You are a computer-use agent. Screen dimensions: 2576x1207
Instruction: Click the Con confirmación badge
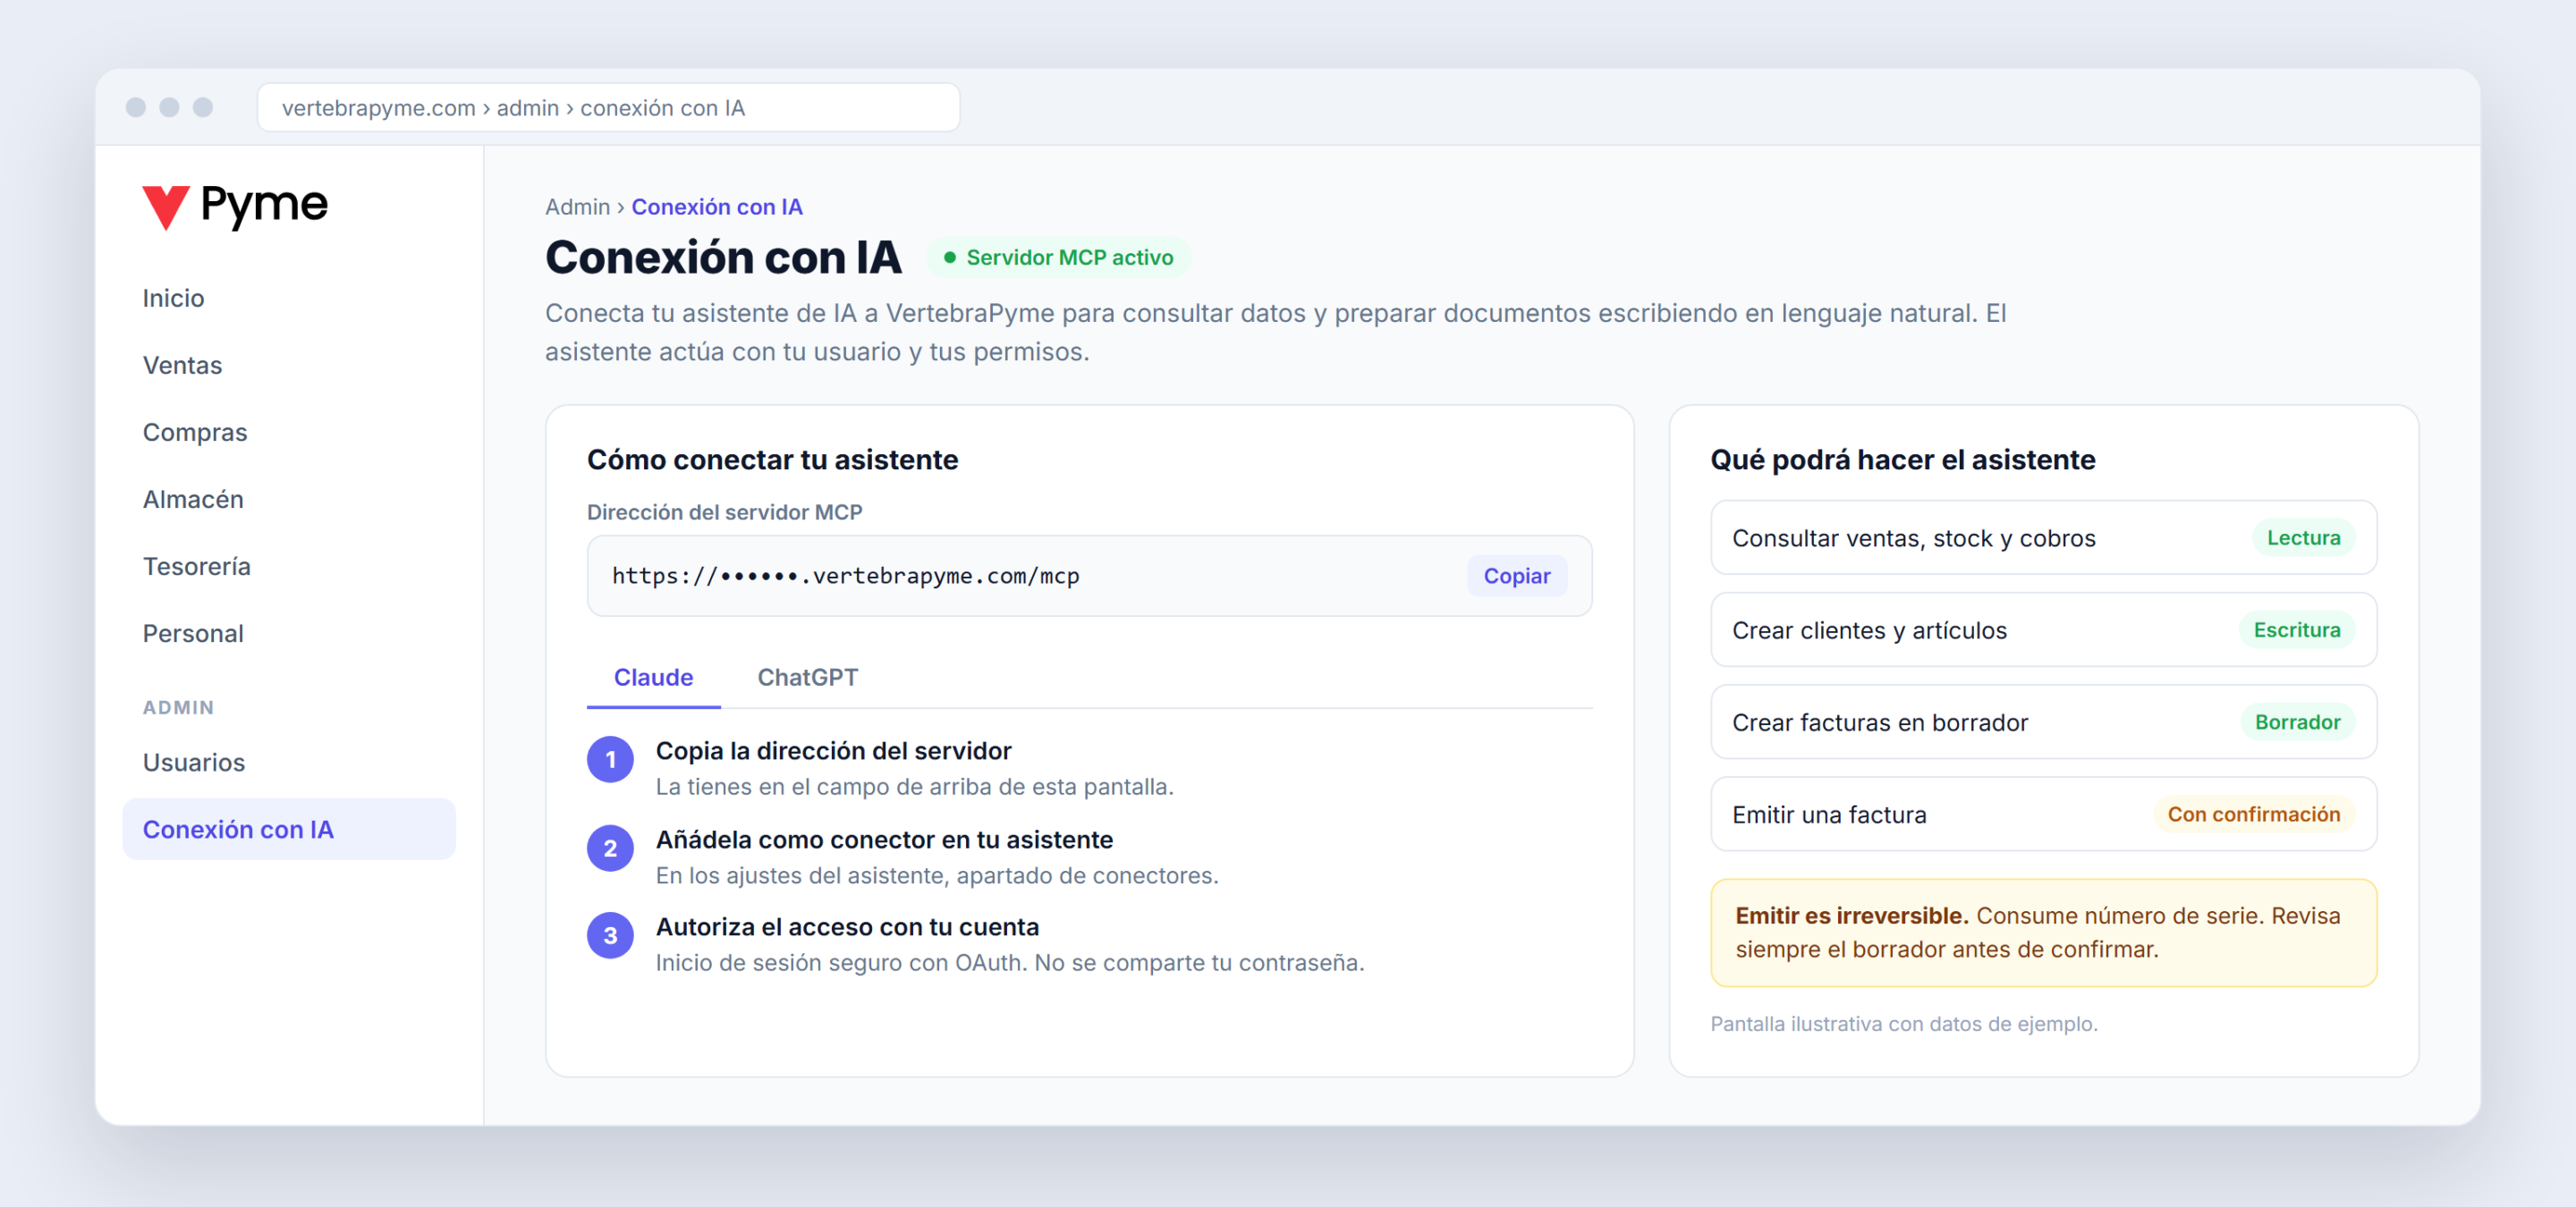click(x=2253, y=814)
